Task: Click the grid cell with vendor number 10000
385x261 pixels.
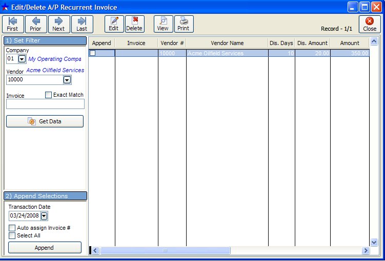Action: 172,53
